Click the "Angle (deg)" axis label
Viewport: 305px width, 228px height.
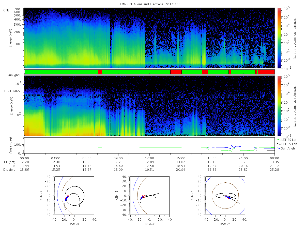click(11, 146)
